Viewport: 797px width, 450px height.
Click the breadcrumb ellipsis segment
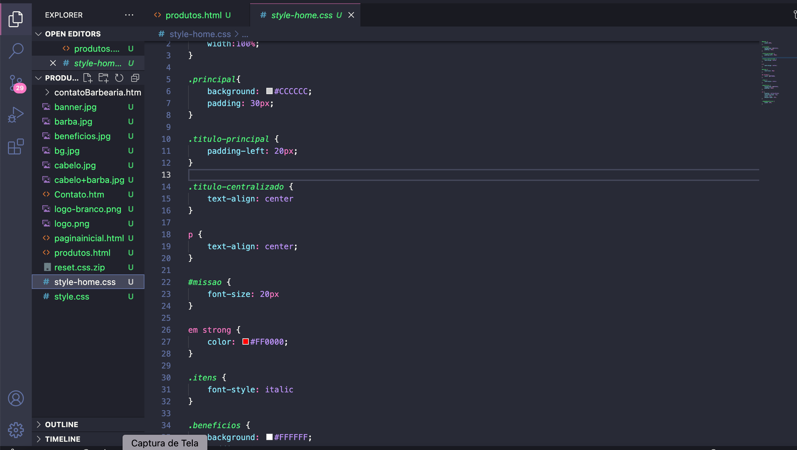(245, 34)
